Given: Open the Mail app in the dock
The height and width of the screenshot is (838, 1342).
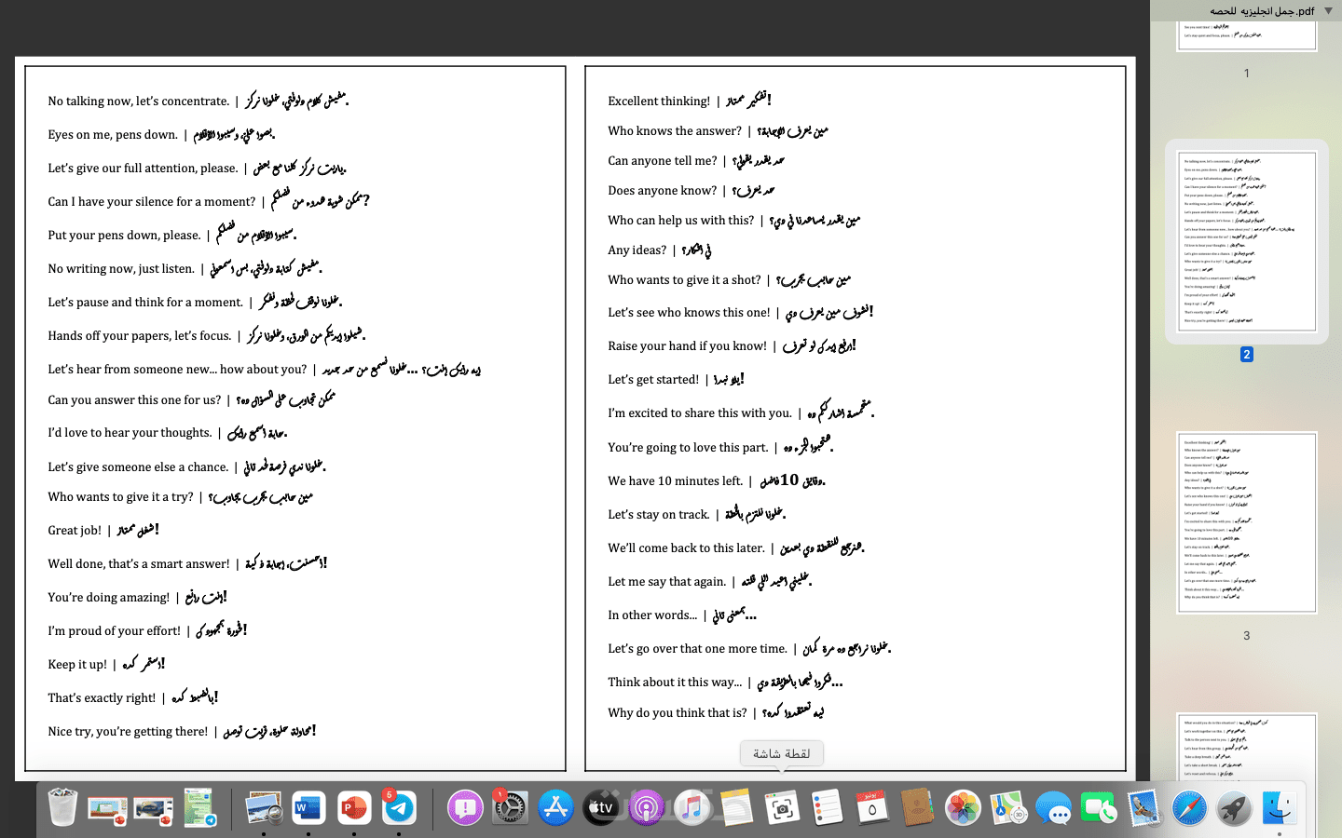Looking at the screenshot, I should coord(1143,807).
